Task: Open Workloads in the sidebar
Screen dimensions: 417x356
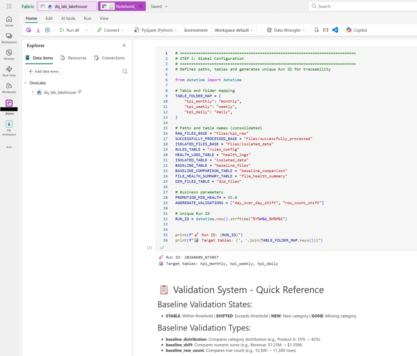Action: (9, 88)
